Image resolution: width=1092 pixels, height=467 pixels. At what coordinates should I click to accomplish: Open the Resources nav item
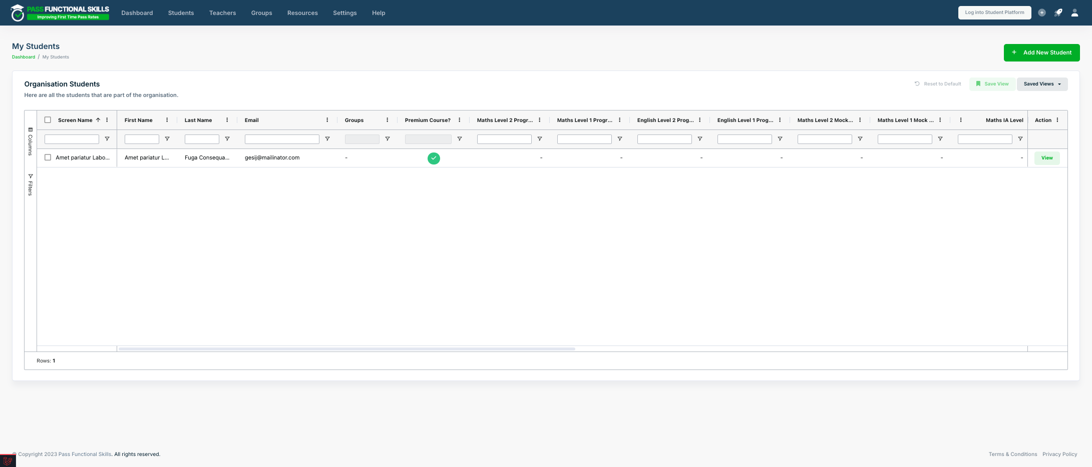coord(302,13)
